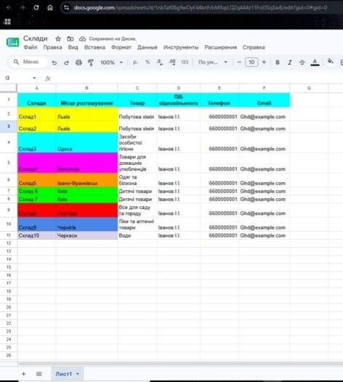Open Google Sheets home logo
The width and height of the screenshot is (343, 382).
pos(12,42)
